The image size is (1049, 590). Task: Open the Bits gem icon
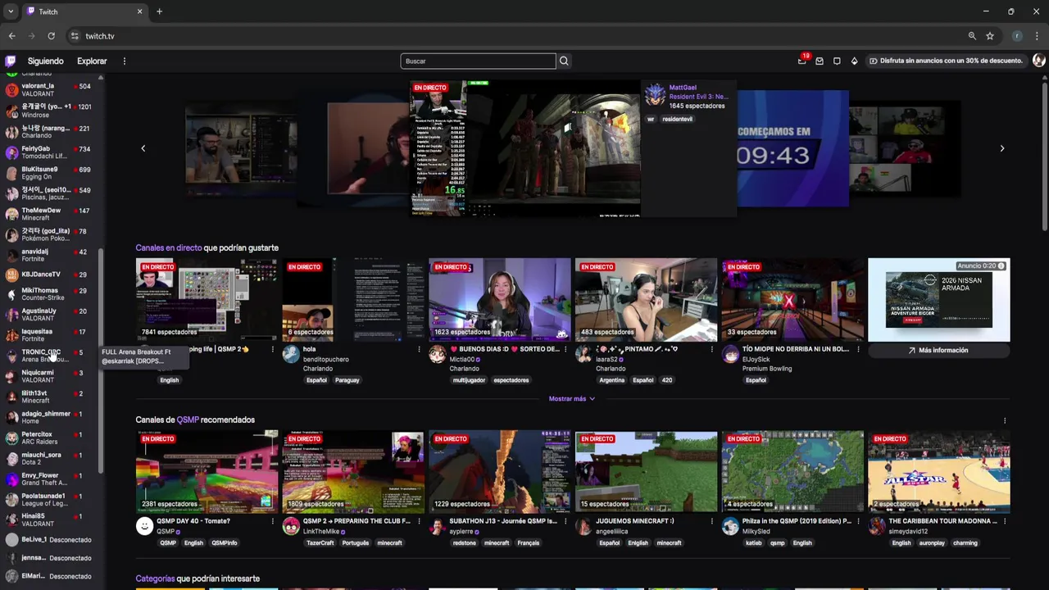[854, 61]
